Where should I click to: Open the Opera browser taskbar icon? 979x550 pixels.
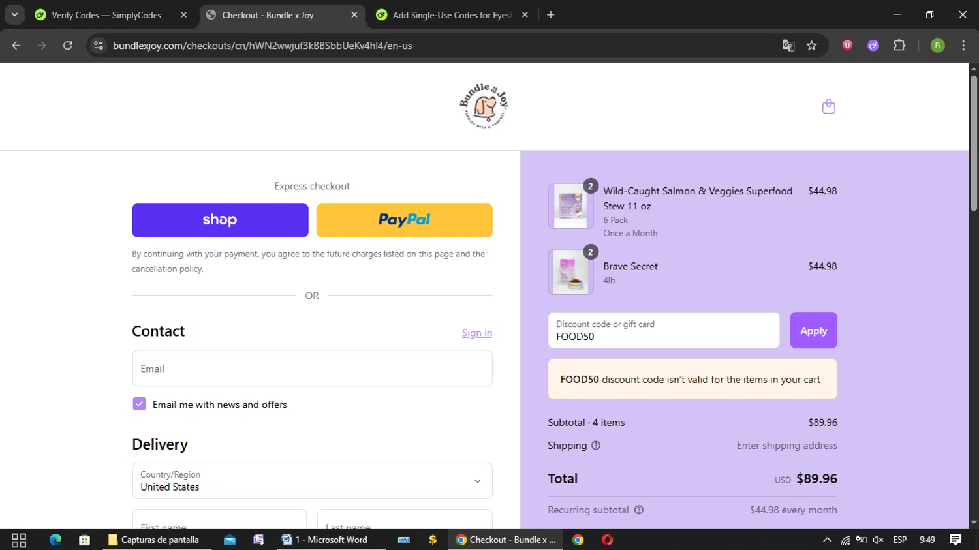coord(607,540)
